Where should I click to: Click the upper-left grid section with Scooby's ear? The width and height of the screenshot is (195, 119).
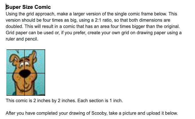point(15,61)
